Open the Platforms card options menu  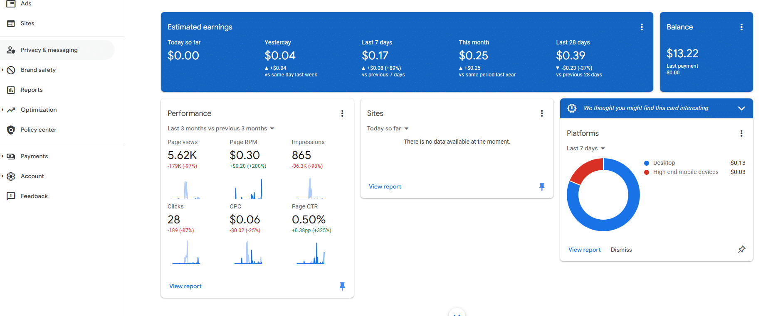[x=741, y=133]
